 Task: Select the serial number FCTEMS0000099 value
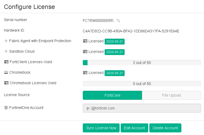(x=98, y=21)
